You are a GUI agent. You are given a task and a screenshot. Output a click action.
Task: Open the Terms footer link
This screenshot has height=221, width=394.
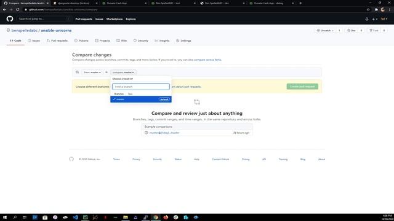[x=116, y=160]
